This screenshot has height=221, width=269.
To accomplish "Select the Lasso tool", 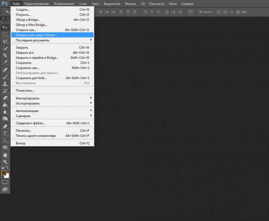I will point(5,41).
